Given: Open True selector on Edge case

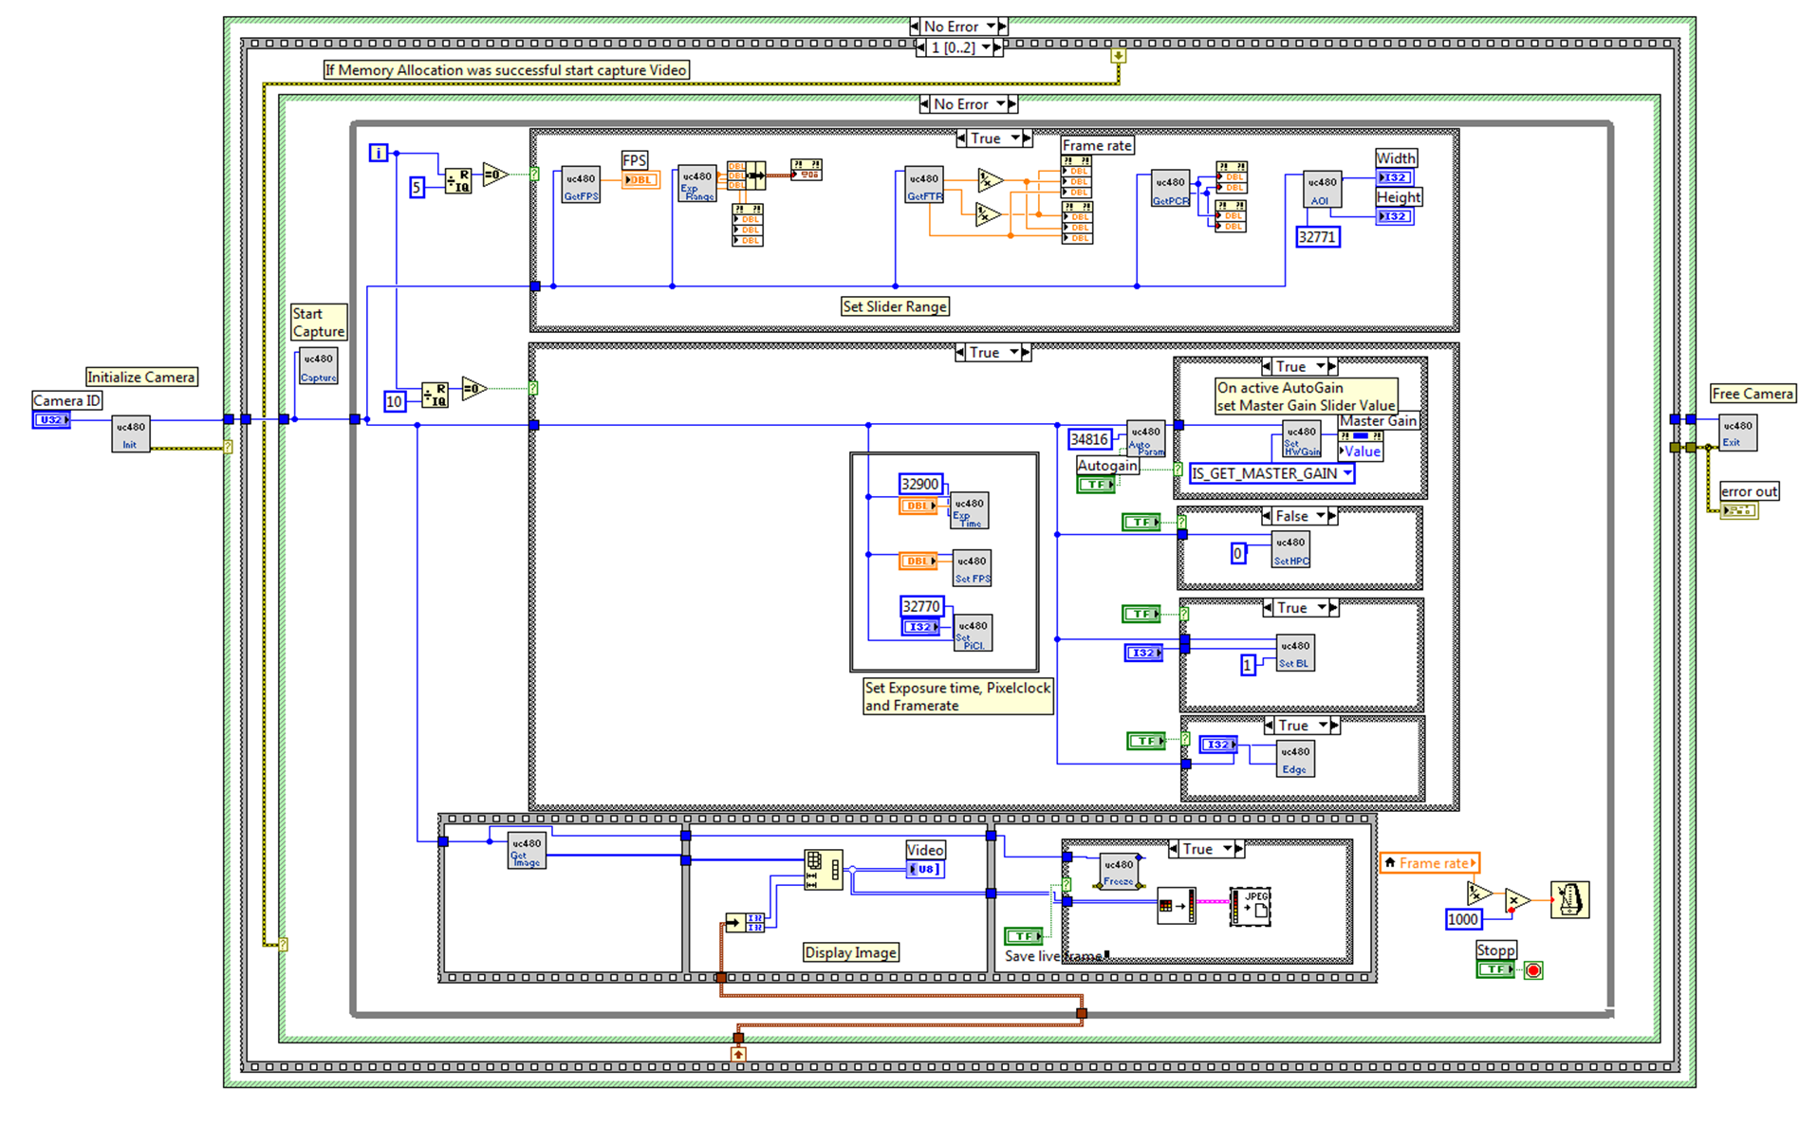Looking at the screenshot, I should tap(1323, 726).
